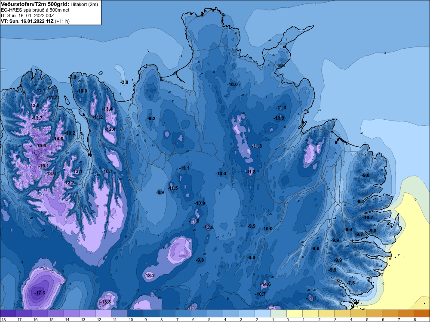
Task: Select the -9.4 temperature label
Action: click(x=348, y=229)
